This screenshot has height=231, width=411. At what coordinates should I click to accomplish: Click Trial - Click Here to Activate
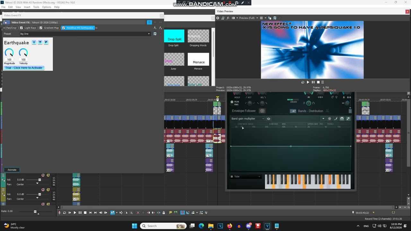pos(24,68)
